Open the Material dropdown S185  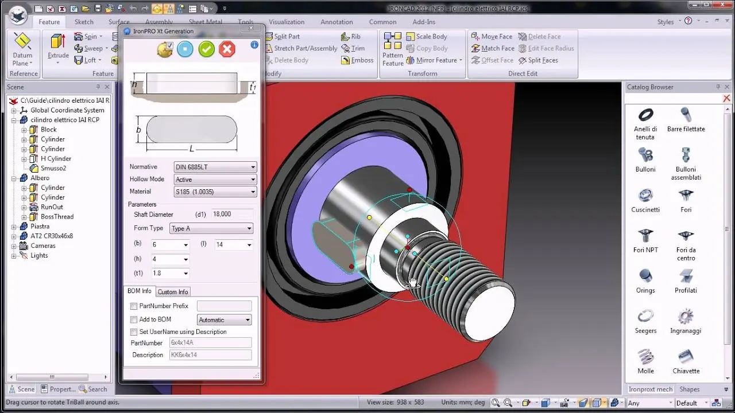(x=215, y=192)
